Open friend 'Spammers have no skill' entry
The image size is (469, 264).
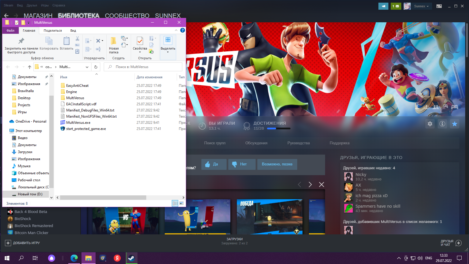[x=372, y=208]
